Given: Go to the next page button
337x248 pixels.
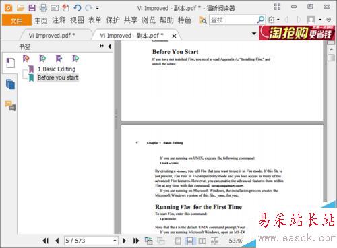Looking at the screenshot, I should 124,241.
